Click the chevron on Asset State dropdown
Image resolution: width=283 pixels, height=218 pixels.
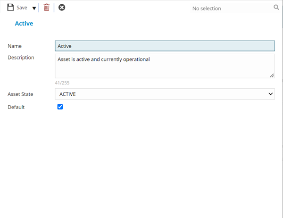271,94
